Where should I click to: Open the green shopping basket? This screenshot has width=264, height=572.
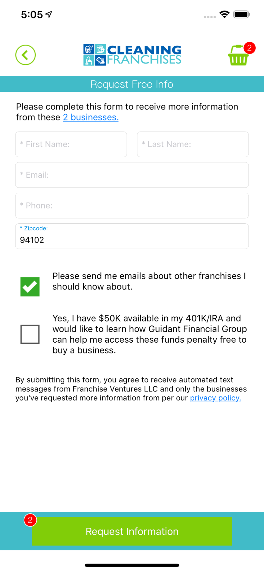(x=238, y=57)
